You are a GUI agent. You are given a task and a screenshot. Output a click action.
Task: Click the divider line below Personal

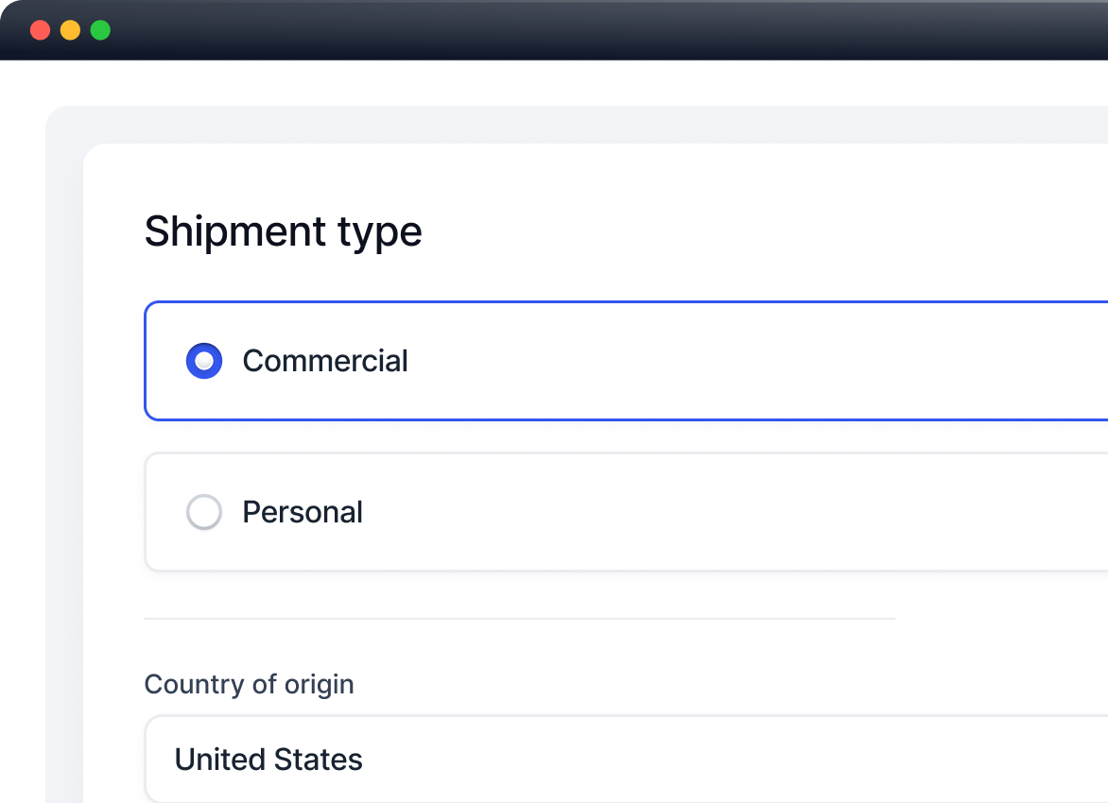pyautogui.click(x=518, y=619)
